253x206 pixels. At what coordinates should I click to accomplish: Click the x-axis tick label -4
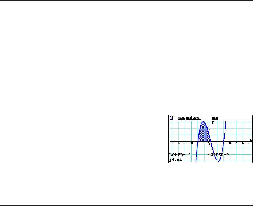(x=185, y=143)
